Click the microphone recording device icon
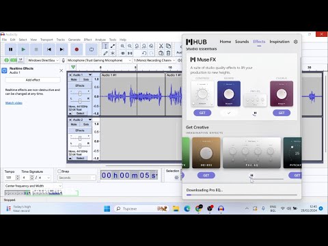The width and height of the screenshot is (328, 246). (64, 60)
